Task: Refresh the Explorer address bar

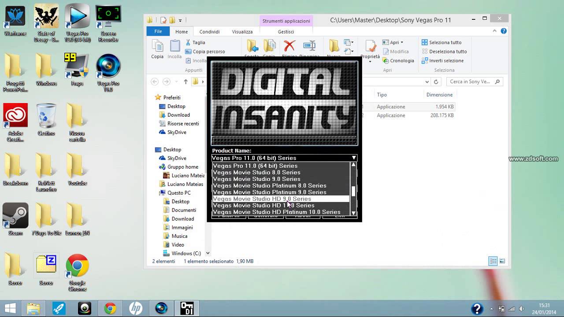Action: click(436, 81)
